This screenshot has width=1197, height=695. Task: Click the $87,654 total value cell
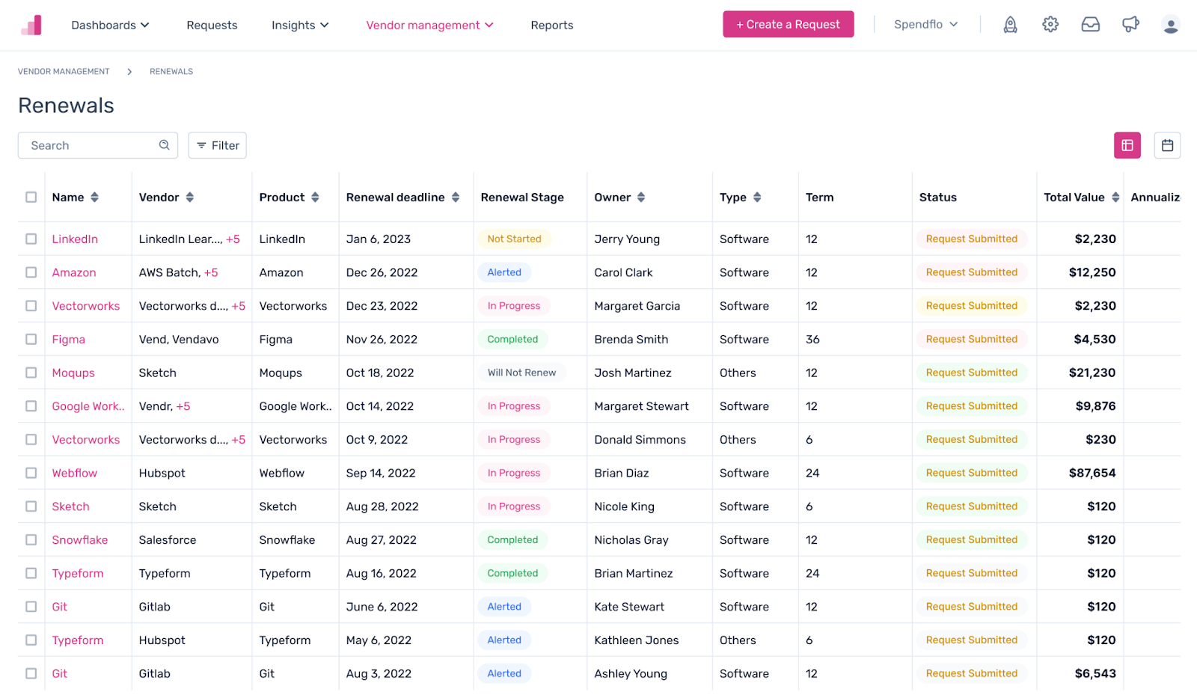pyautogui.click(x=1092, y=473)
